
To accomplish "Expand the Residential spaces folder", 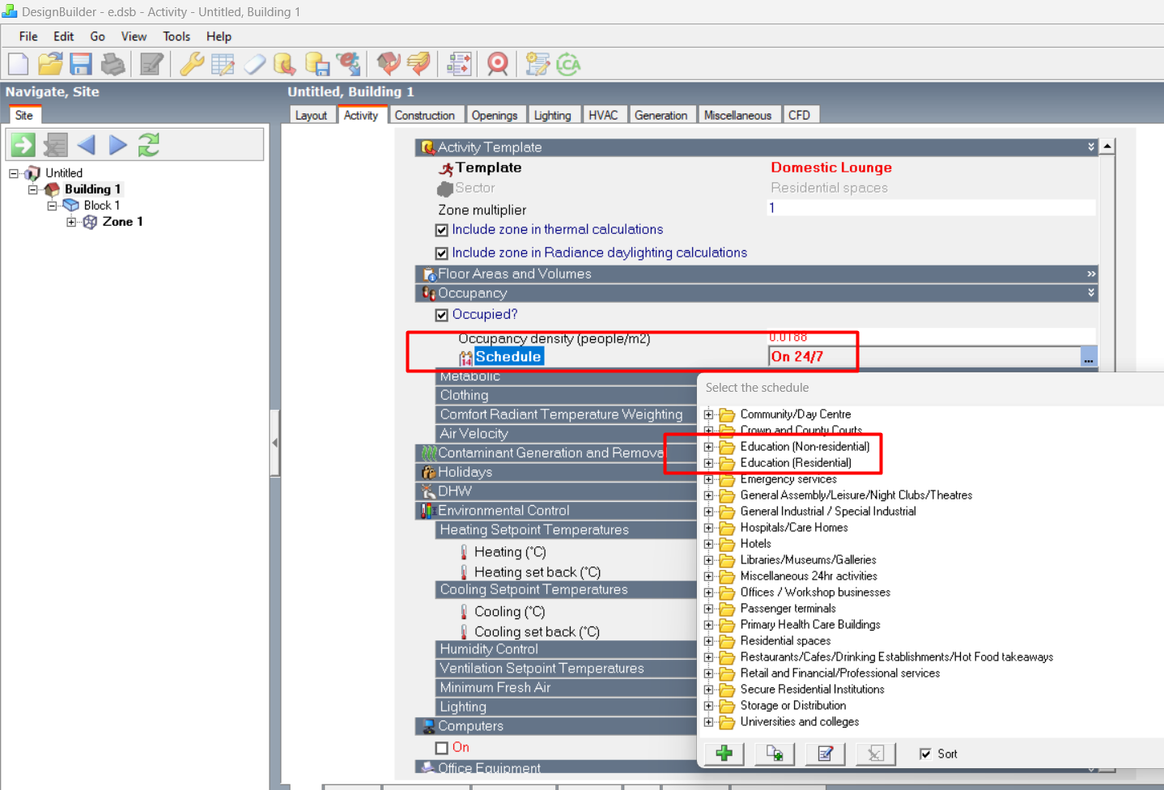I will pyautogui.click(x=708, y=641).
